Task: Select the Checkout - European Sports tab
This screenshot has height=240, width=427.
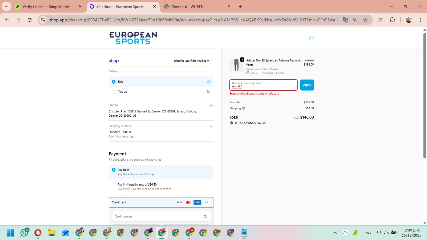Action: tap(120, 7)
